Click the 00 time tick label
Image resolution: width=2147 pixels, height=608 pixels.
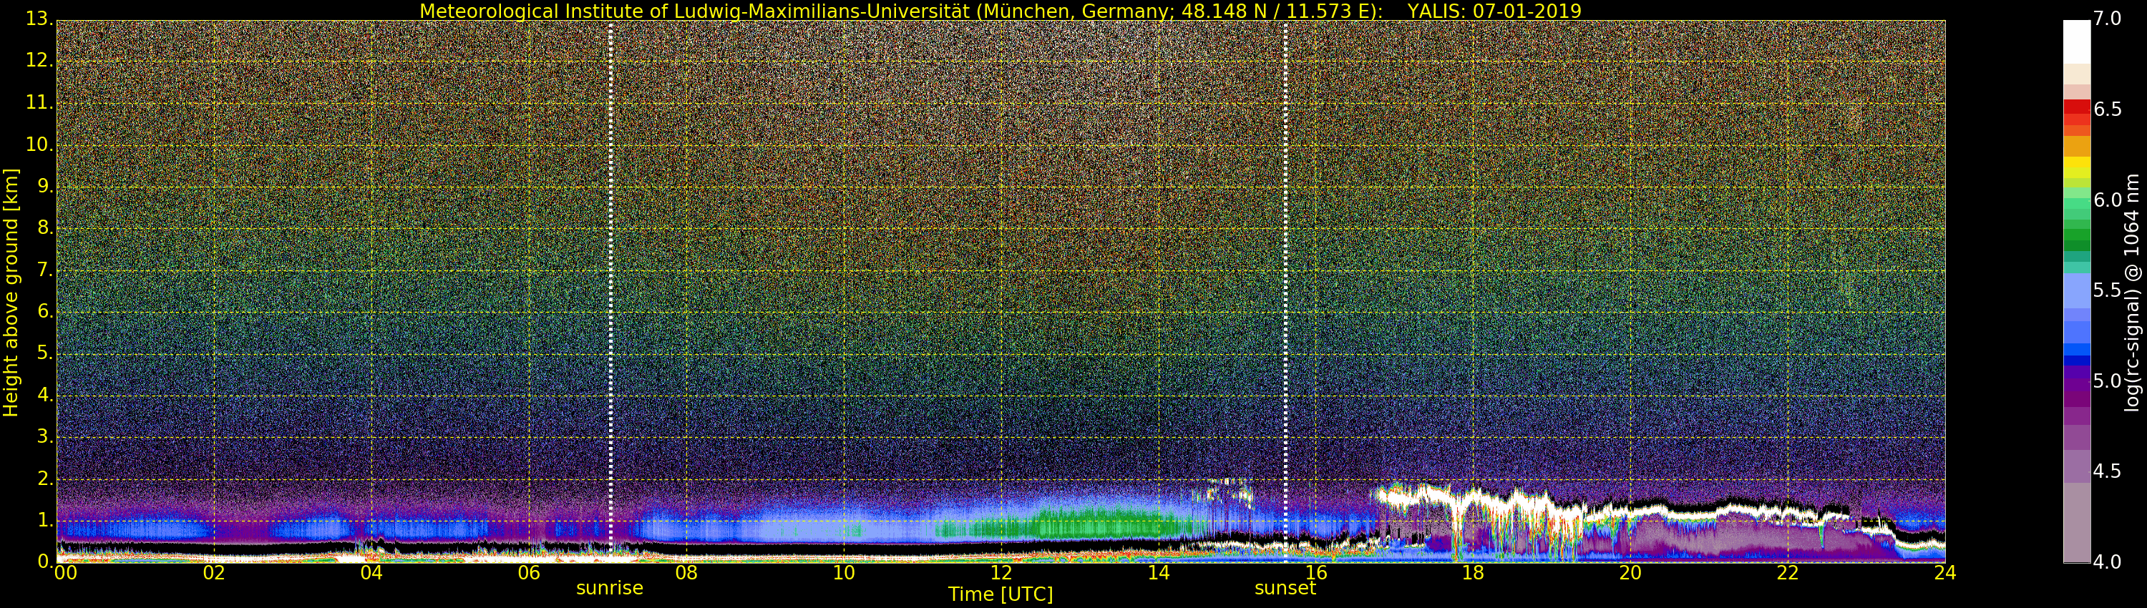(x=65, y=573)
